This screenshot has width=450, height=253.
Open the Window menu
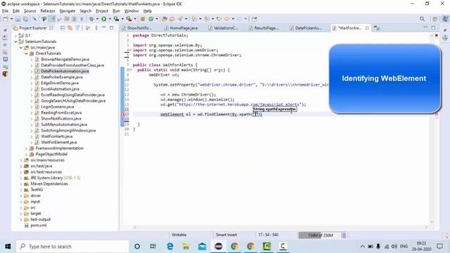(x=131, y=11)
